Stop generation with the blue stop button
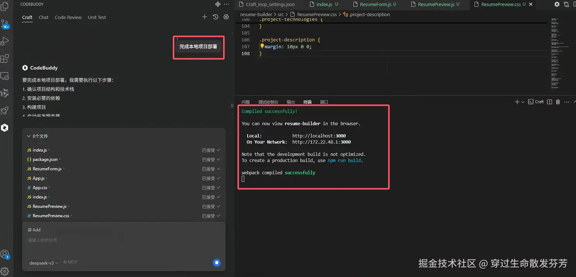 pos(217,263)
